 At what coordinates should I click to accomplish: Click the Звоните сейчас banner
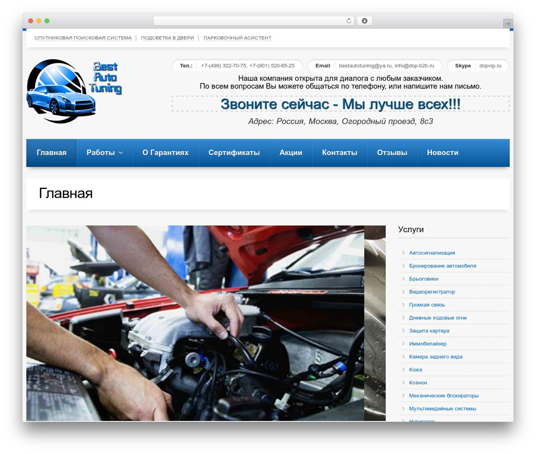tap(340, 104)
